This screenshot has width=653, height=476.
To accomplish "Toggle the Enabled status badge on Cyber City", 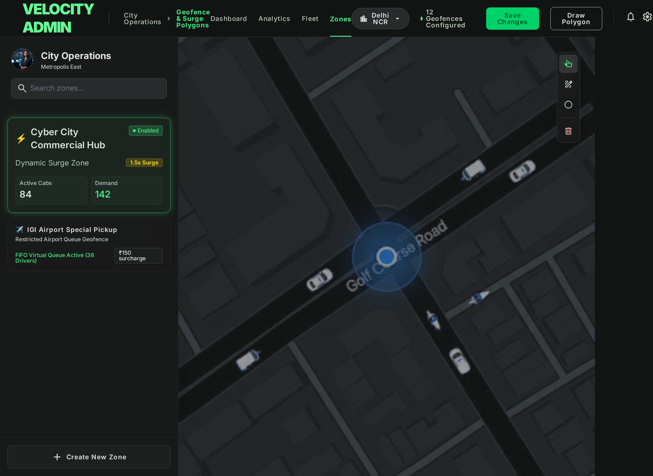I will click(x=146, y=131).
